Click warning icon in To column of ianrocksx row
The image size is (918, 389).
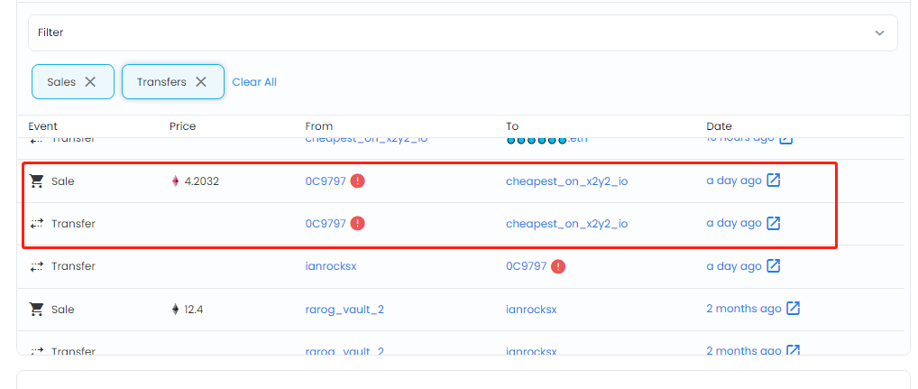pyautogui.click(x=558, y=266)
